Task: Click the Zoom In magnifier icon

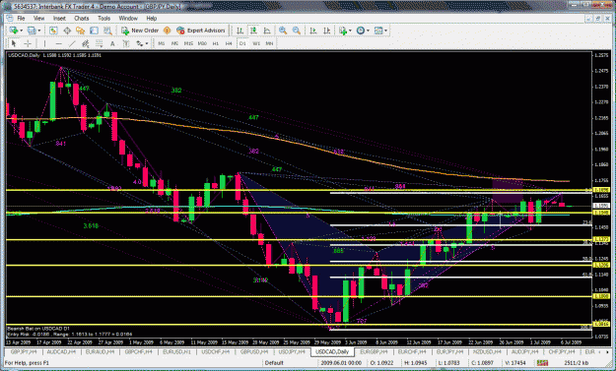Action: 283,31
